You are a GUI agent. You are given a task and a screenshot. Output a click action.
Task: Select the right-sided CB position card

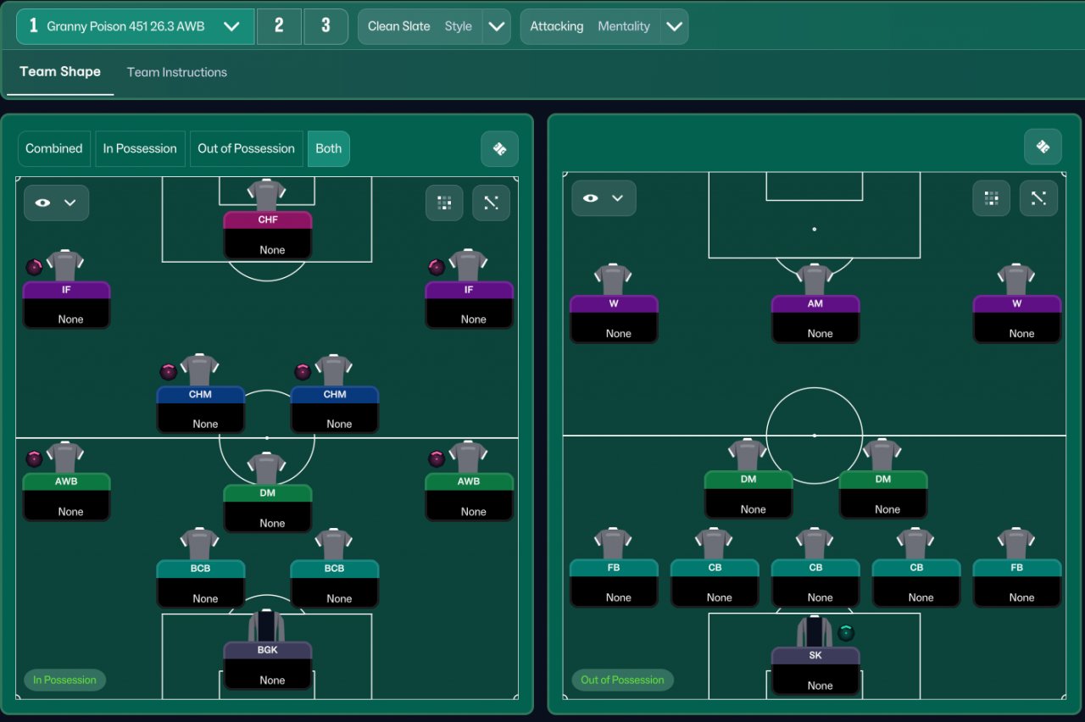point(916,582)
